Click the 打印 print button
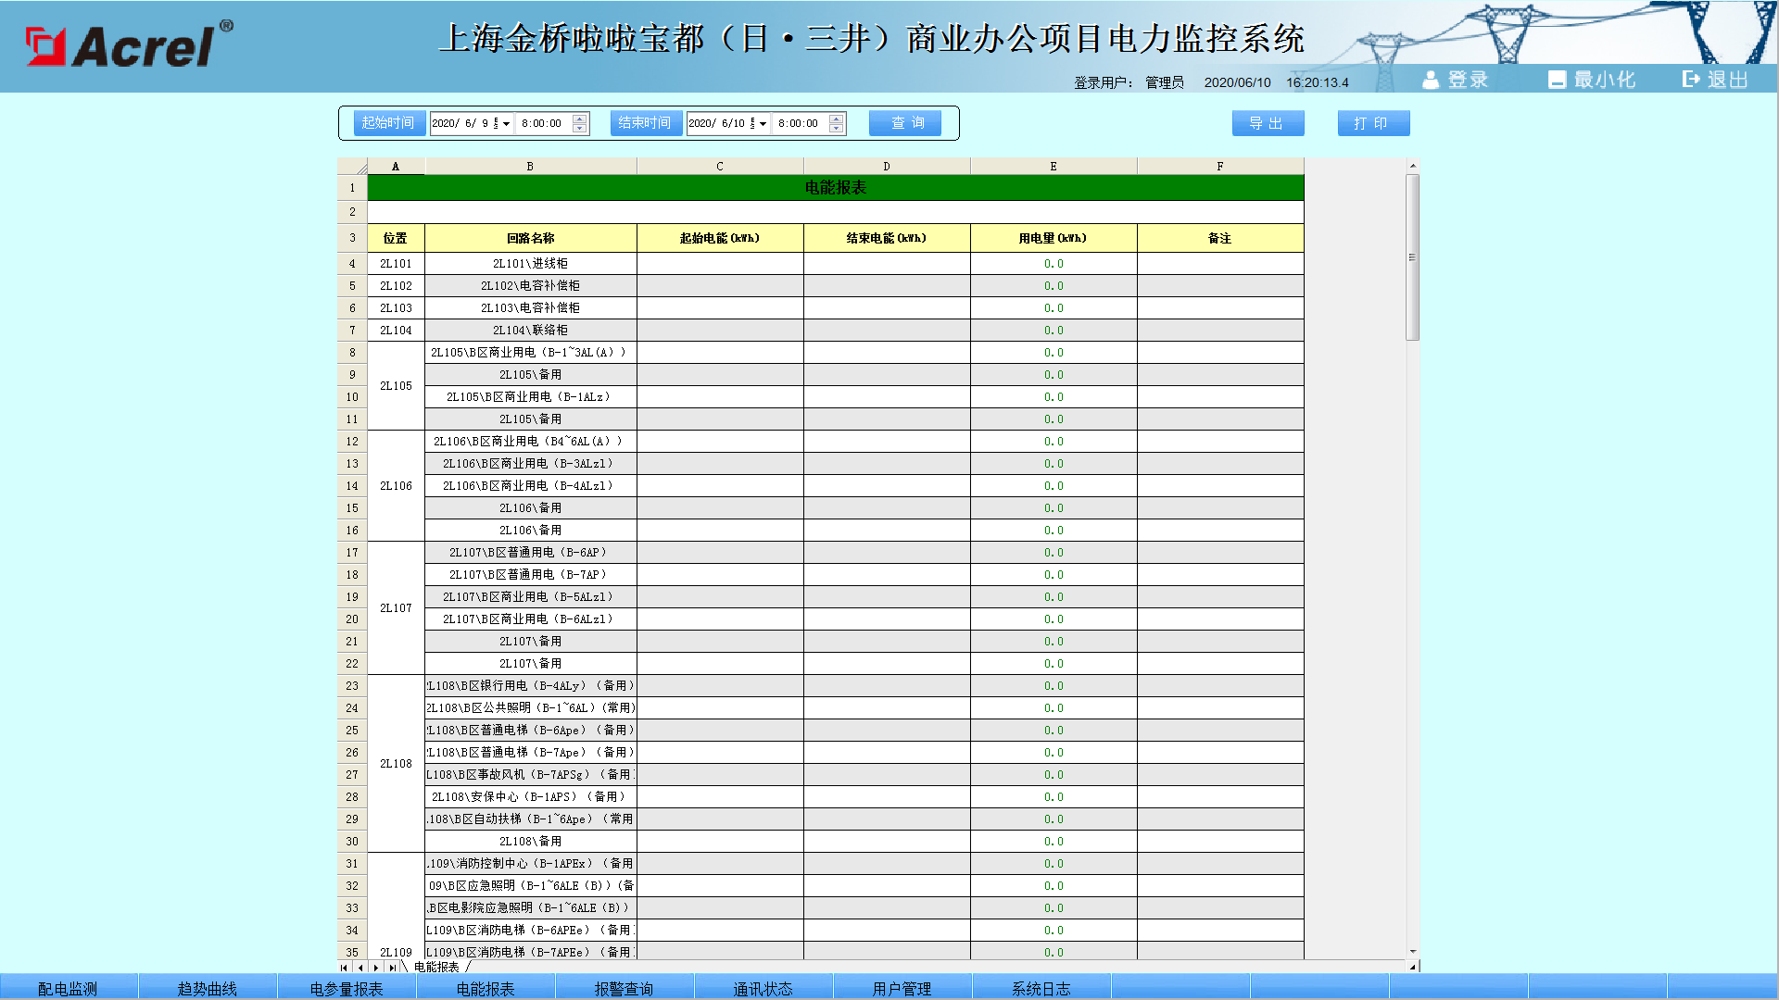The image size is (1779, 1000). pos(1374,123)
